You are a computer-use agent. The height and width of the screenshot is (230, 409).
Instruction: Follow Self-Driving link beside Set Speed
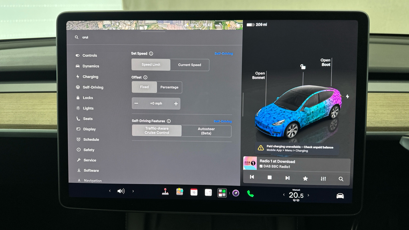point(224,54)
